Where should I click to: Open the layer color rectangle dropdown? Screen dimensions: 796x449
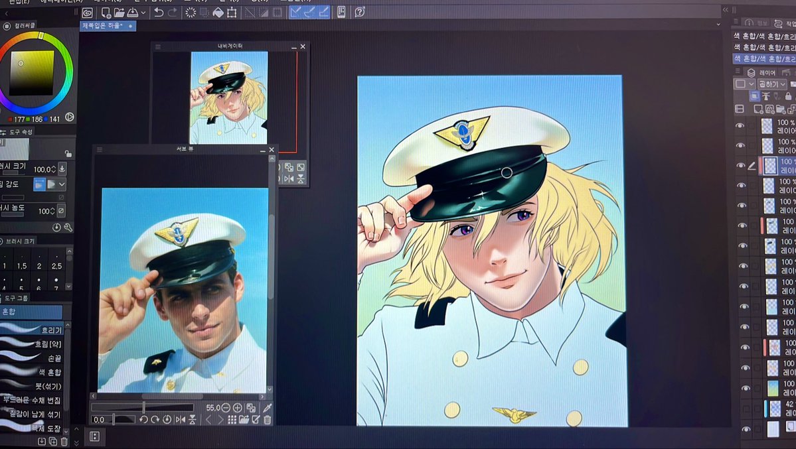coord(744,84)
